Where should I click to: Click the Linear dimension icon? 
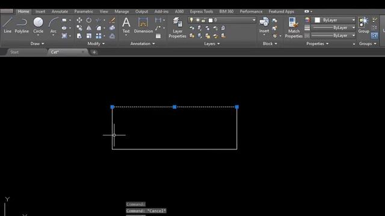(x=158, y=20)
